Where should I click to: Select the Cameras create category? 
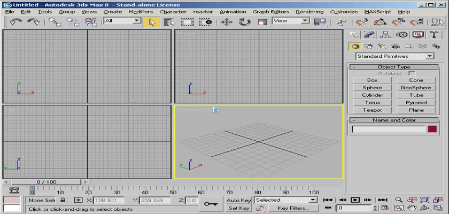click(x=396, y=46)
